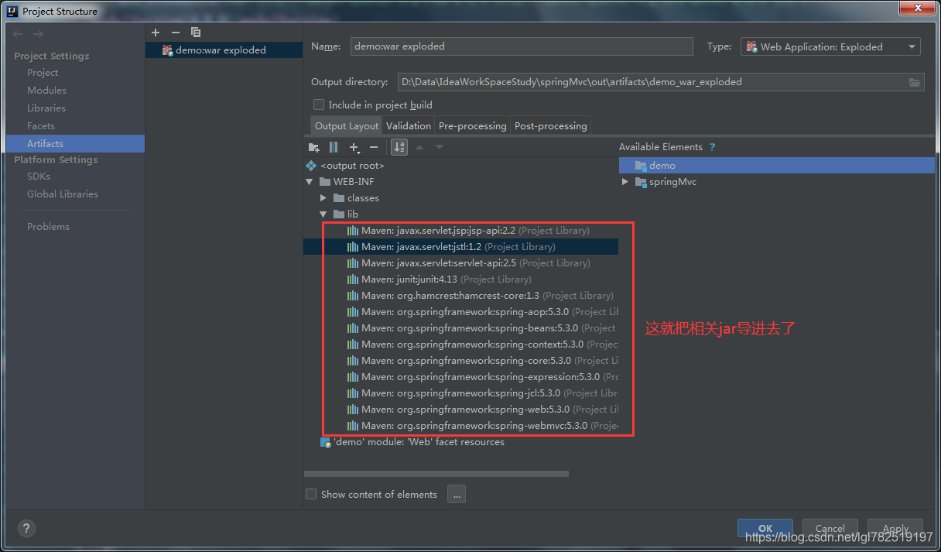Apply the artifact changes
Screen dimensions: 941x552
coord(895,529)
